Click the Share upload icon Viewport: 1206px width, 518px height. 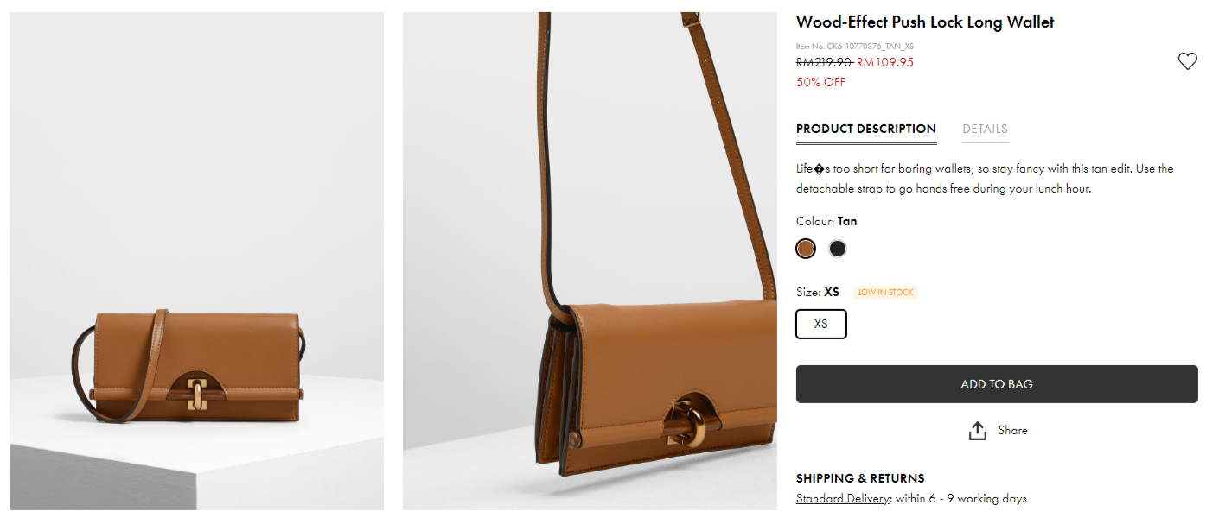[978, 431]
